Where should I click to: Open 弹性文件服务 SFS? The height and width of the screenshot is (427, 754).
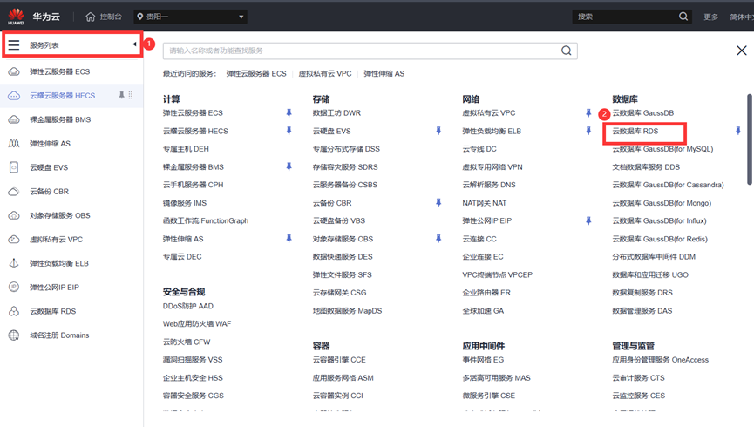[342, 275]
